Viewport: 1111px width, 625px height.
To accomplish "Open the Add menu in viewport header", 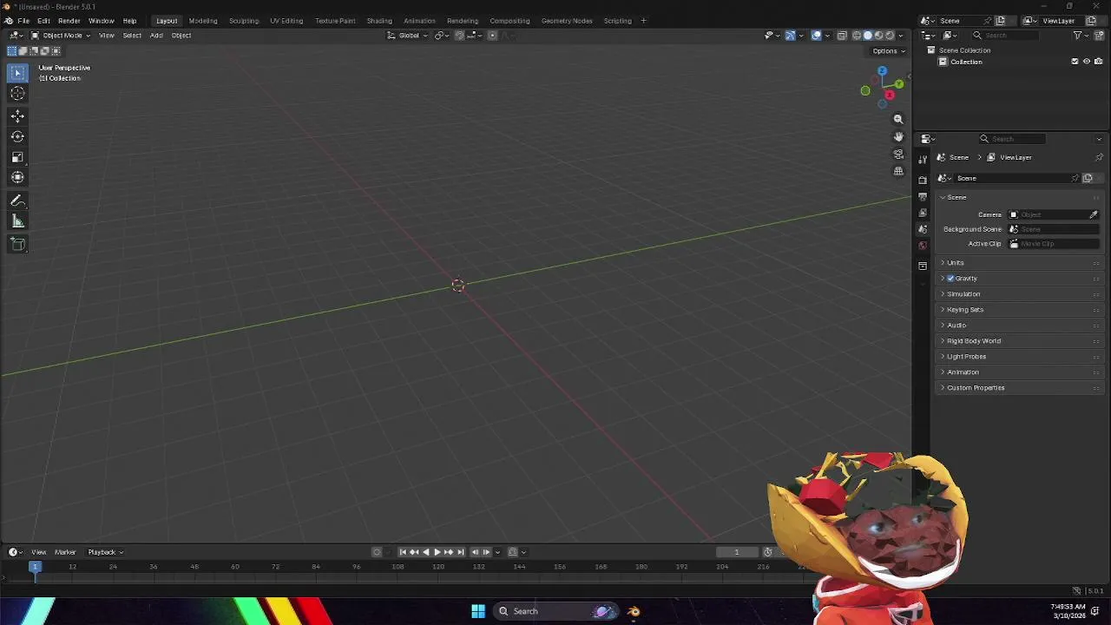I will (x=156, y=36).
